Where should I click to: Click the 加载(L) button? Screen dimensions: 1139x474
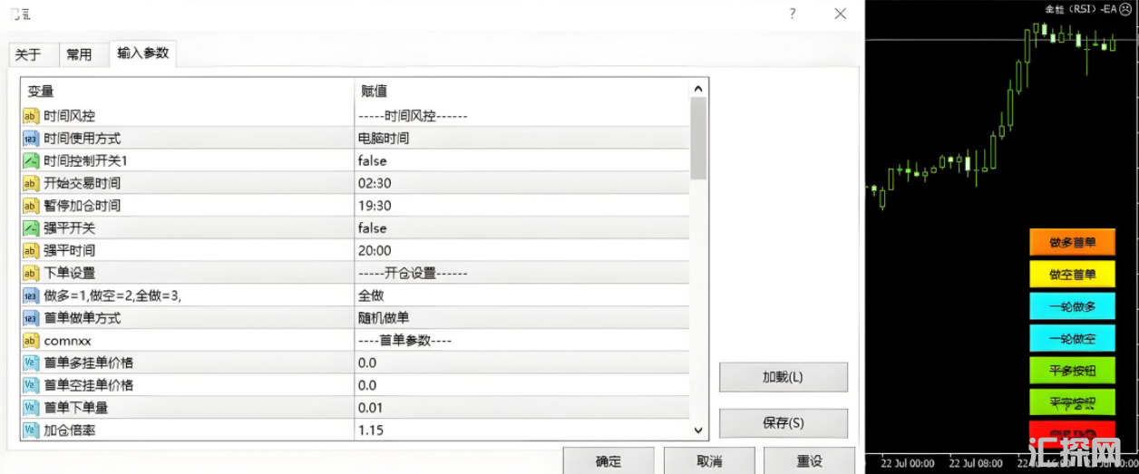(783, 377)
